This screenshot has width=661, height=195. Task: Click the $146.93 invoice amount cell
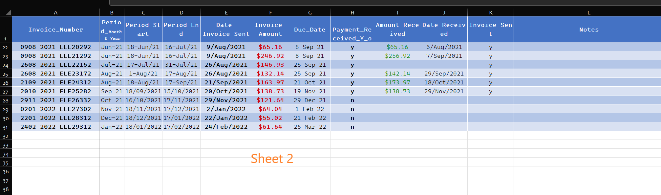pos(270,65)
